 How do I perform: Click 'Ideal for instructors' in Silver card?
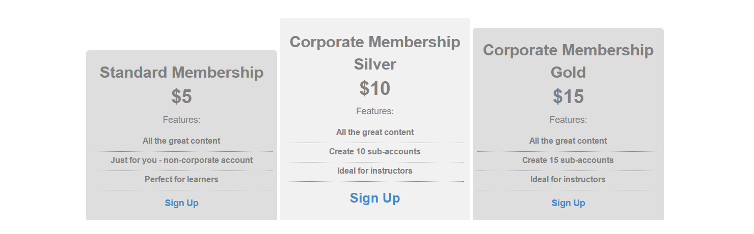pos(375,171)
